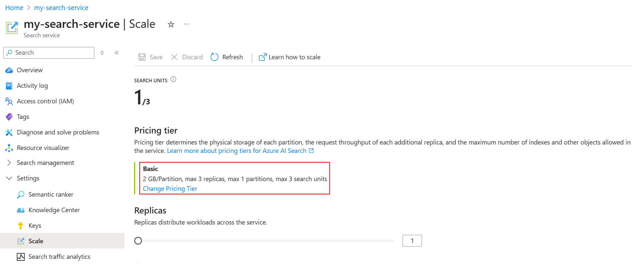Click the sidebar Search field

coord(52,53)
